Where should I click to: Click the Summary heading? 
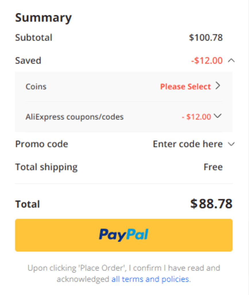[x=43, y=18]
